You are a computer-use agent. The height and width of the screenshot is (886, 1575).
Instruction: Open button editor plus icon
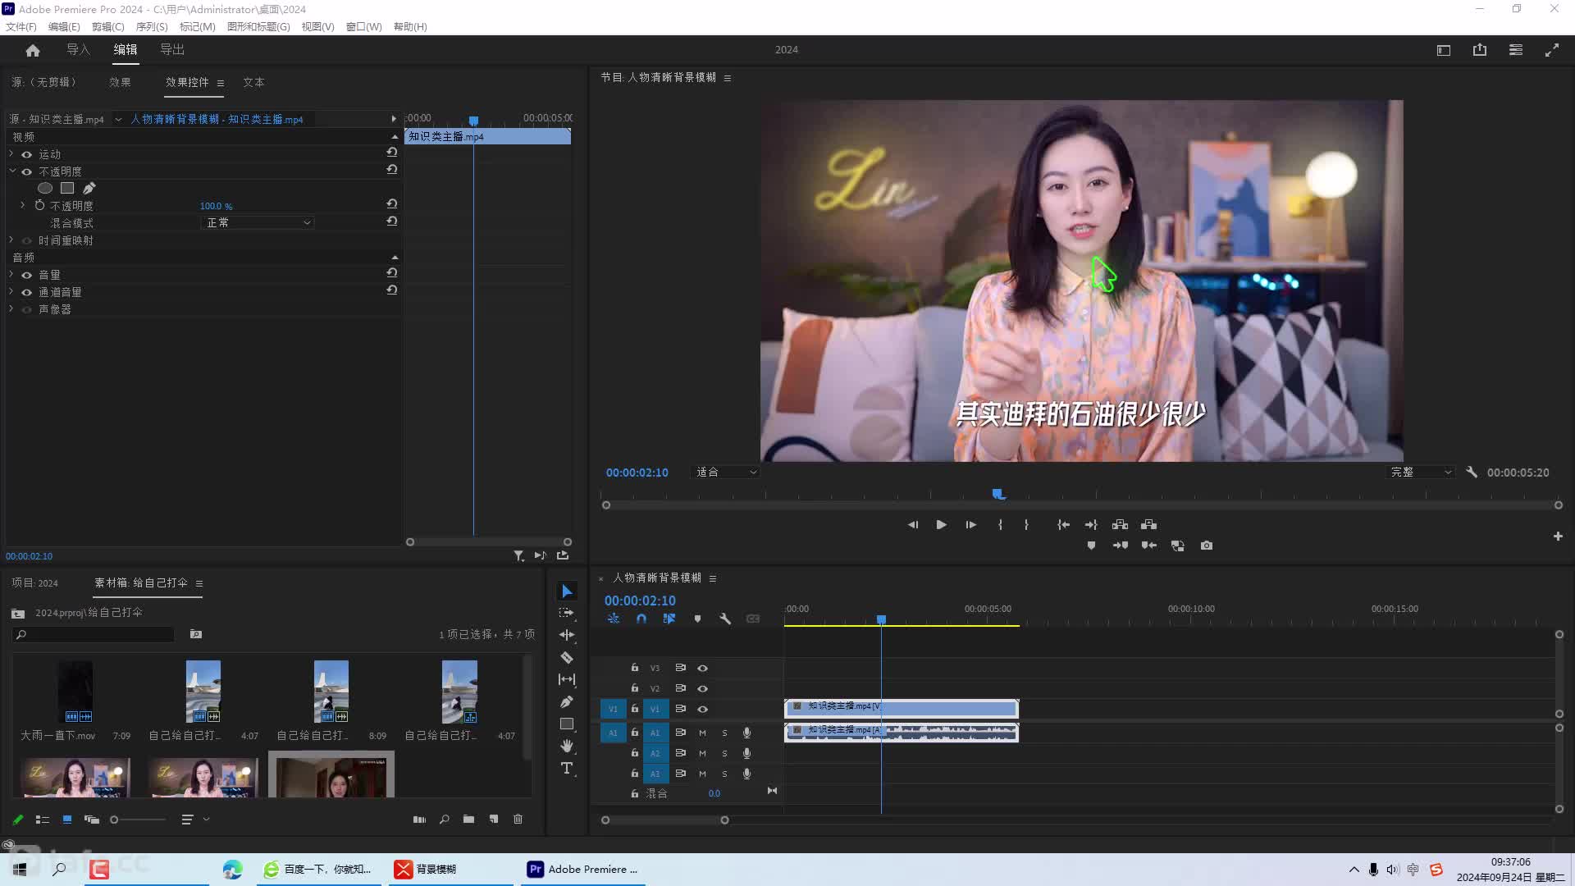pos(1558,537)
